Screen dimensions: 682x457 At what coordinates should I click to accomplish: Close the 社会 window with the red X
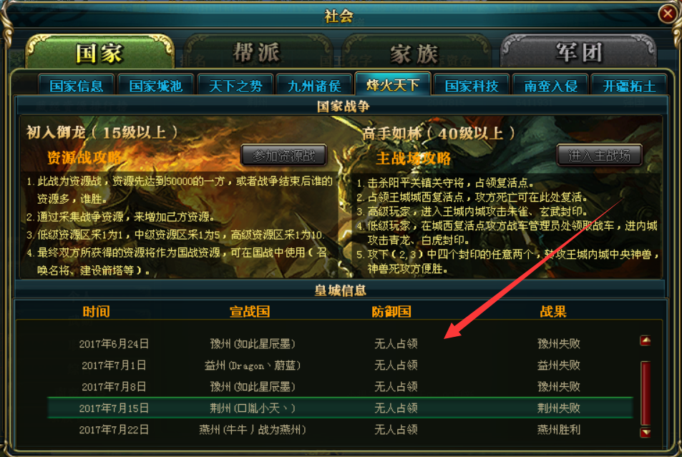[668, 14]
